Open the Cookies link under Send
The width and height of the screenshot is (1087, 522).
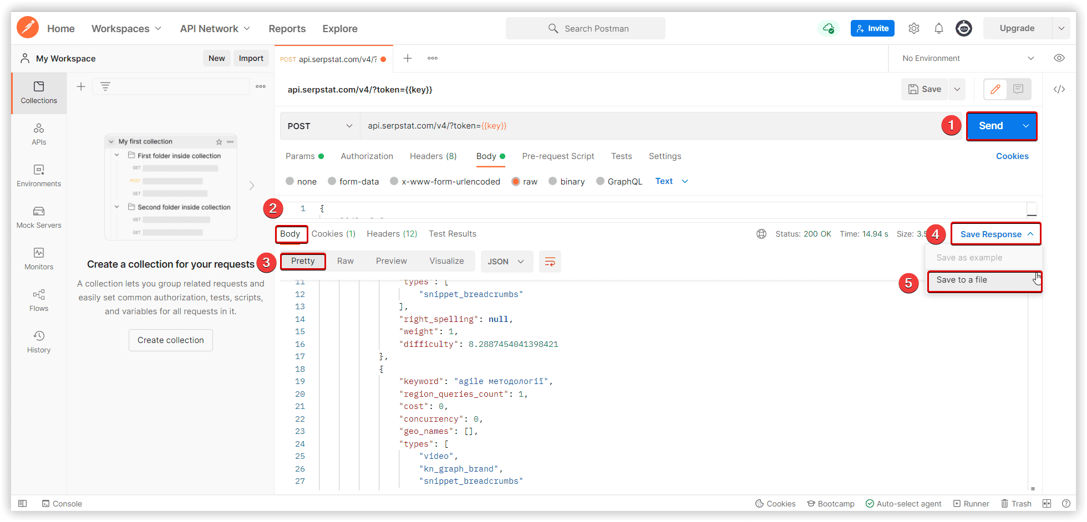(1012, 156)
